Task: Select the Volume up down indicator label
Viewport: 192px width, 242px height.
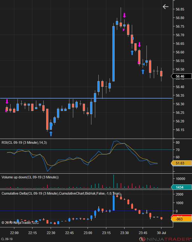Action: tap(30, 177)
